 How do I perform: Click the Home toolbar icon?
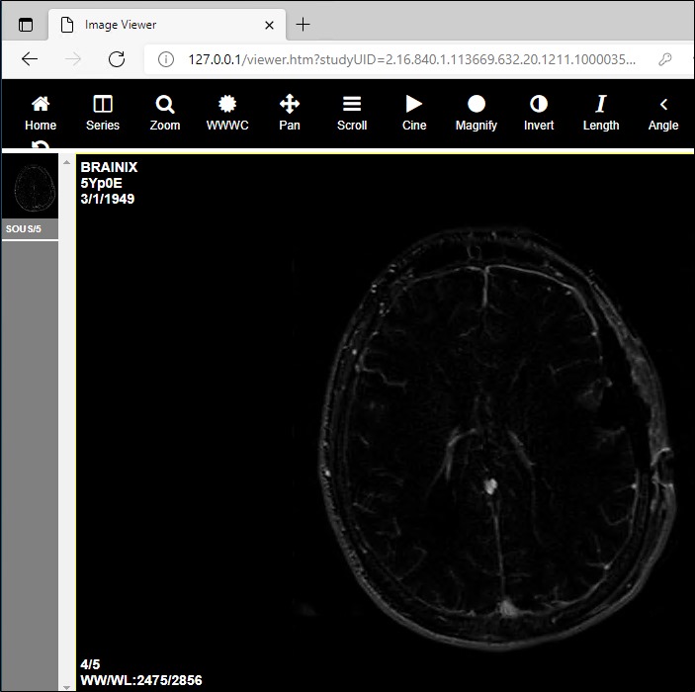pos(41,112)
